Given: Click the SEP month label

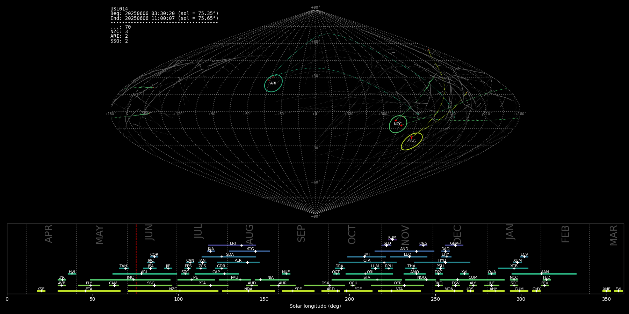Looking at the screenshot, I should (301, 233).
